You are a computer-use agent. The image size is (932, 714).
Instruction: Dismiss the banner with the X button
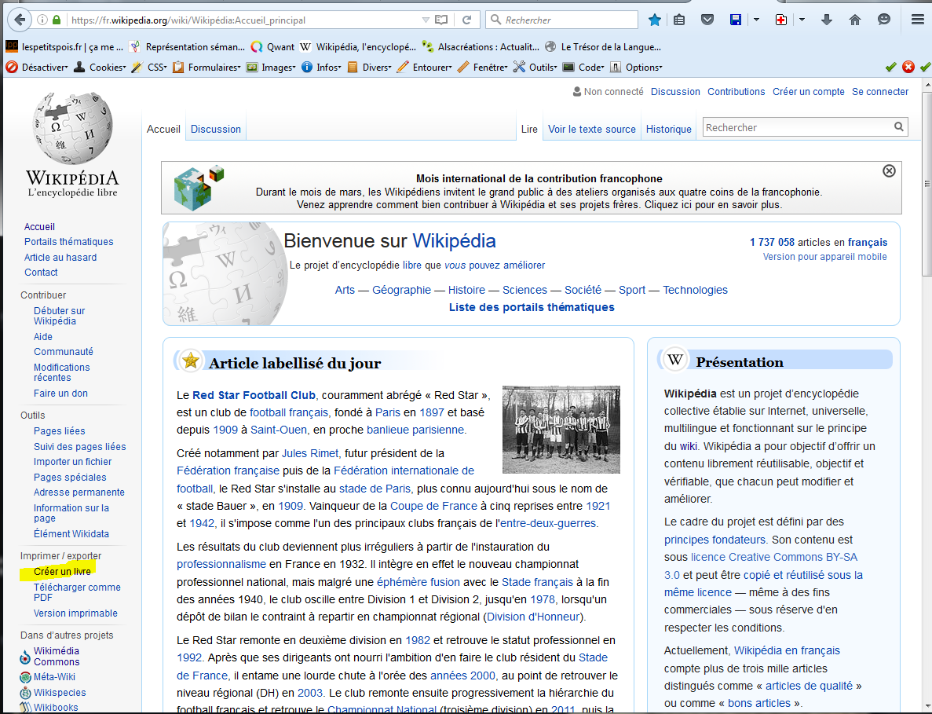[889, 170]
